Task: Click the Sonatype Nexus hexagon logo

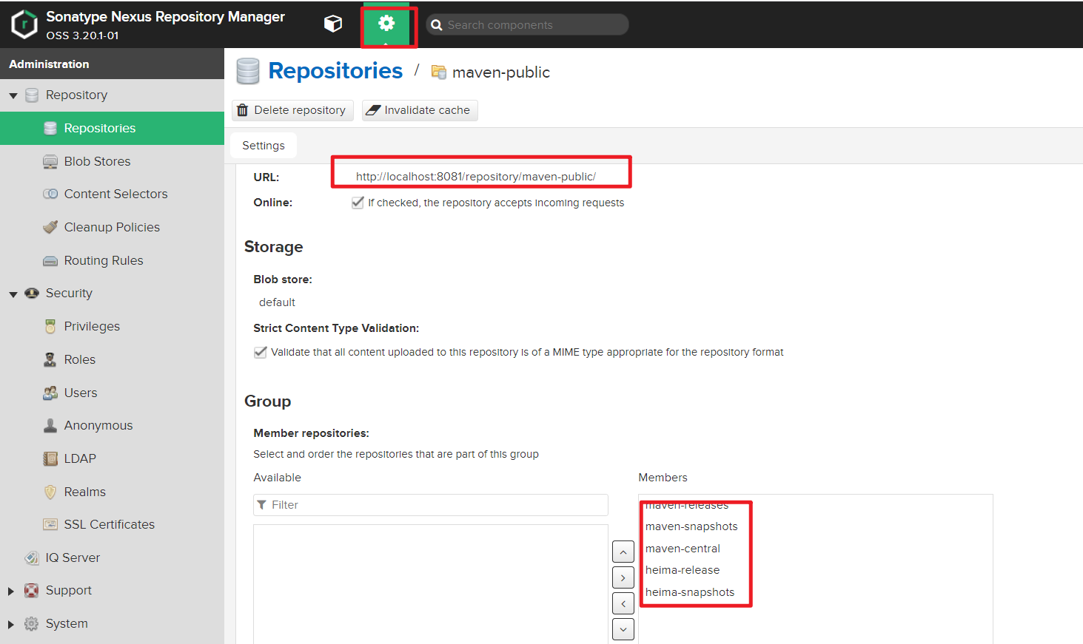Action: [x=24, y=24]
